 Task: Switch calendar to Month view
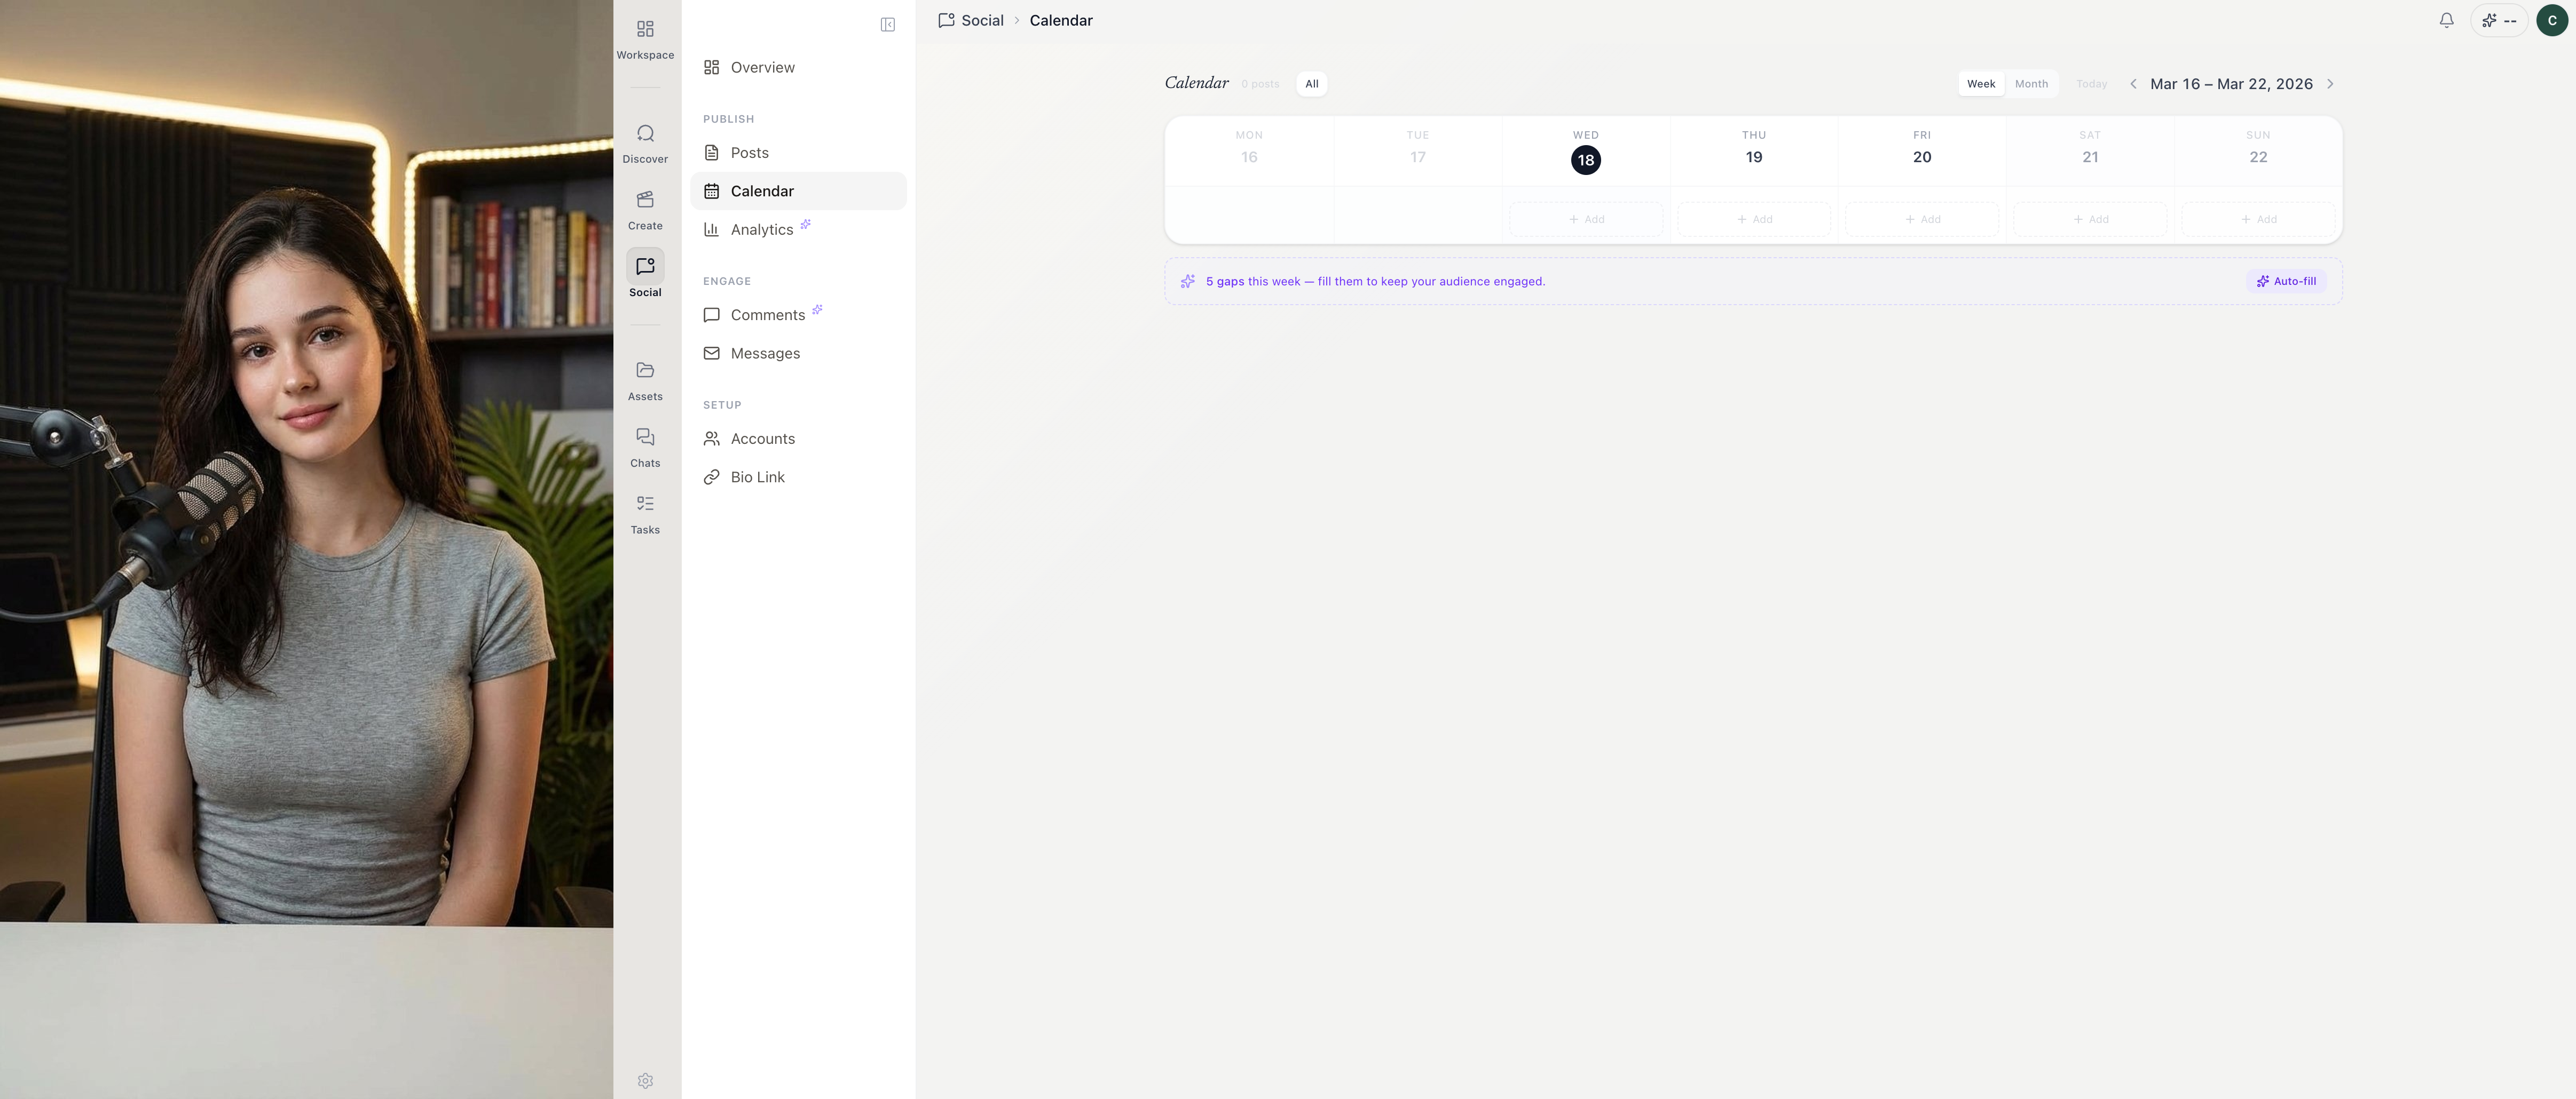pyautogui.click(x=2031, y=84)
